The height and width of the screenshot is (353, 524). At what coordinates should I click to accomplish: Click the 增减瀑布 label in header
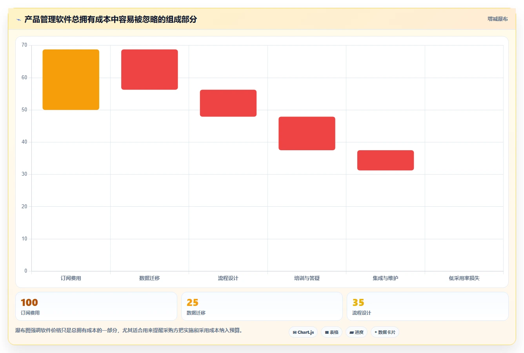coord(497,19)
